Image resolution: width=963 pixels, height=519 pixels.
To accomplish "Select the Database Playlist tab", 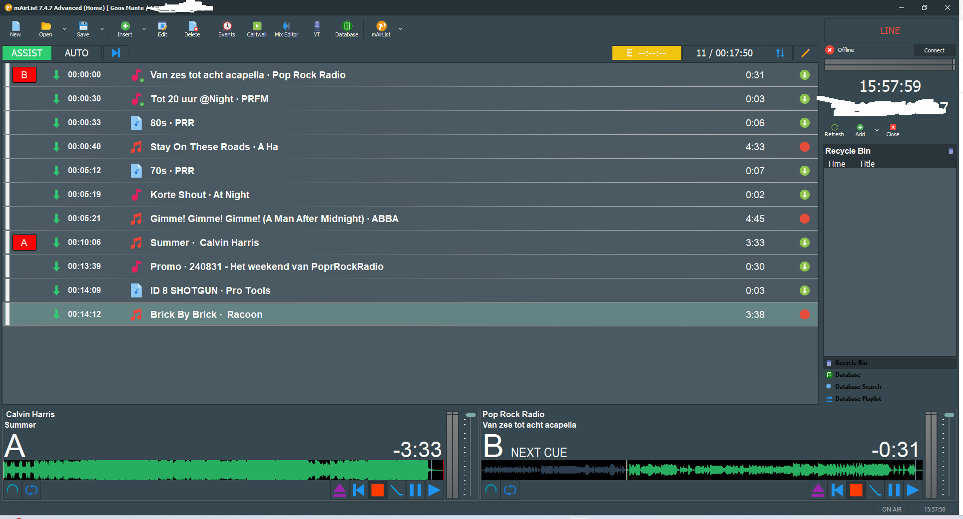I will click(858, 399).
